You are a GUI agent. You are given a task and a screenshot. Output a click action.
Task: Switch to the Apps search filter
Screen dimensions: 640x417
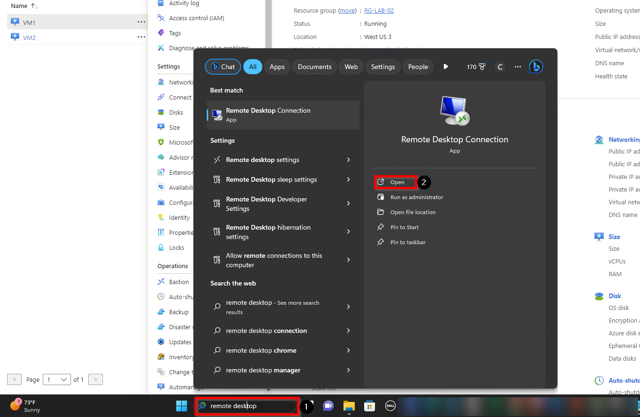click(277, 67)
